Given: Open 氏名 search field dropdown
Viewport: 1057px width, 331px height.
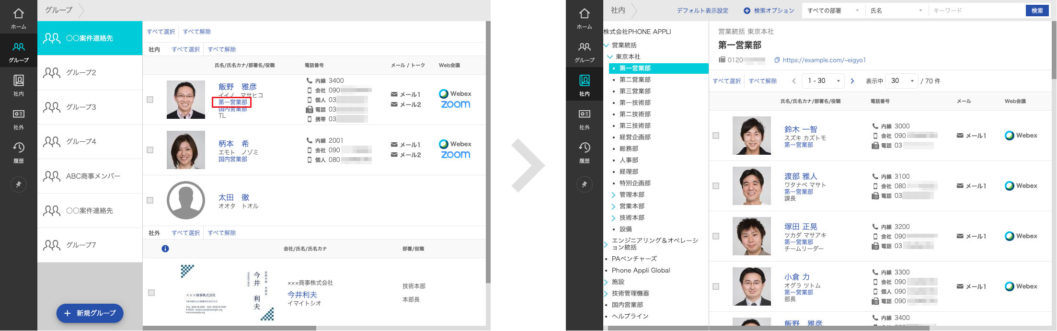Looking at the screenshot, I should pyautogui.click(x=896, y=11).
